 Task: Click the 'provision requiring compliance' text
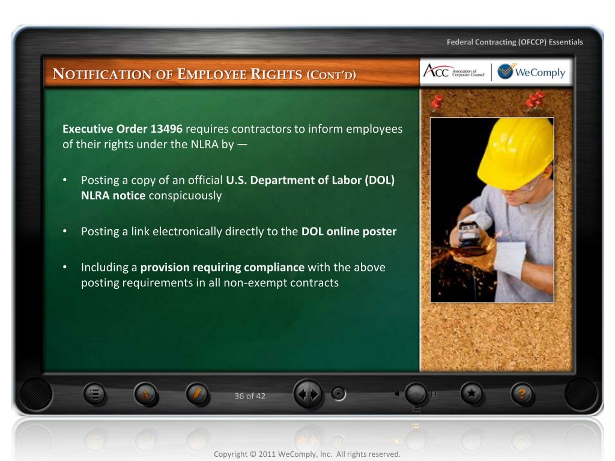[x=222, y=267]
